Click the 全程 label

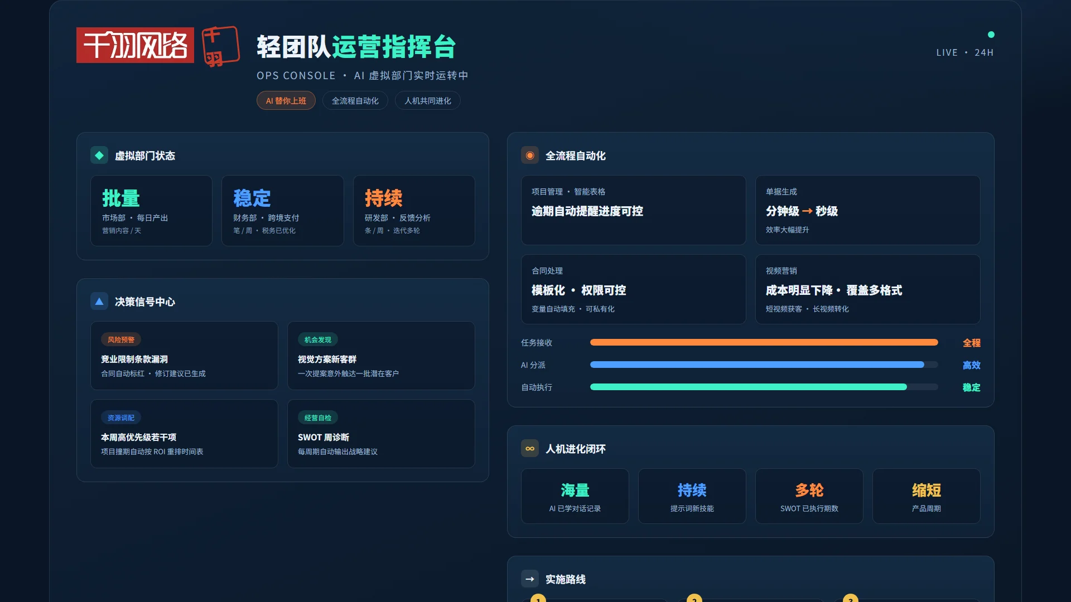971,343
